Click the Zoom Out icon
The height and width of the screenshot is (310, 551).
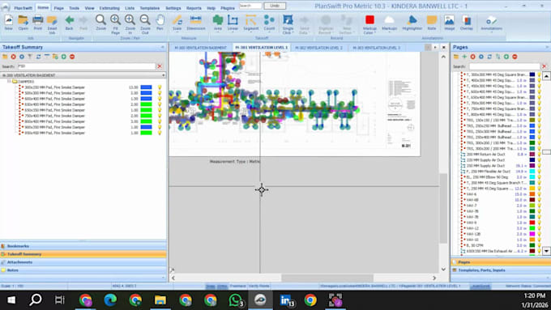tap(145, 20)
